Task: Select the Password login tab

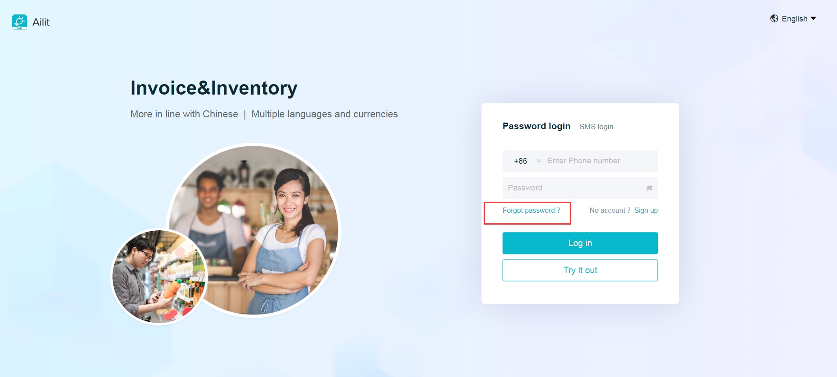Action: pos(536,126)
